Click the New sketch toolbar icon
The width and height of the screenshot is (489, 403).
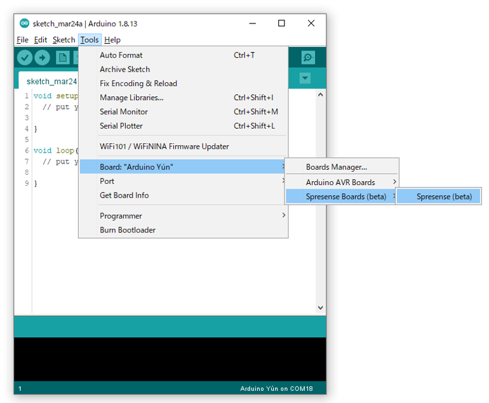tap(62, 58)
